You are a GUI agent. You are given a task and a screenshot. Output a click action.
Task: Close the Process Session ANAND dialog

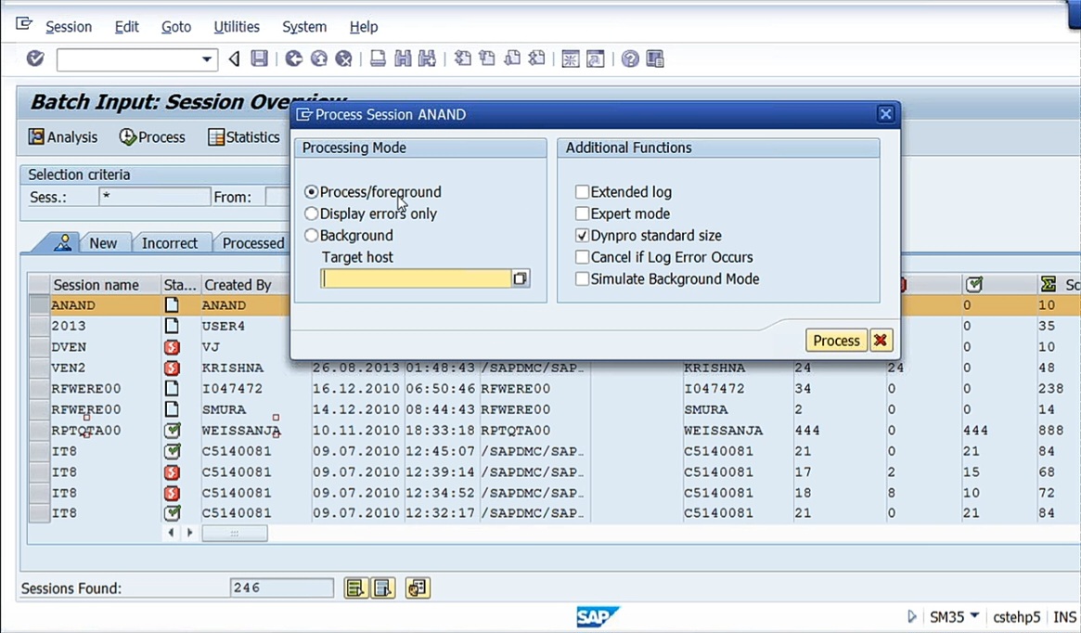point(886,114)
